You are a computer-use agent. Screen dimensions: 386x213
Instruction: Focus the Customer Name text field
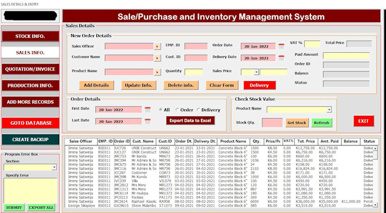point(129,58)
